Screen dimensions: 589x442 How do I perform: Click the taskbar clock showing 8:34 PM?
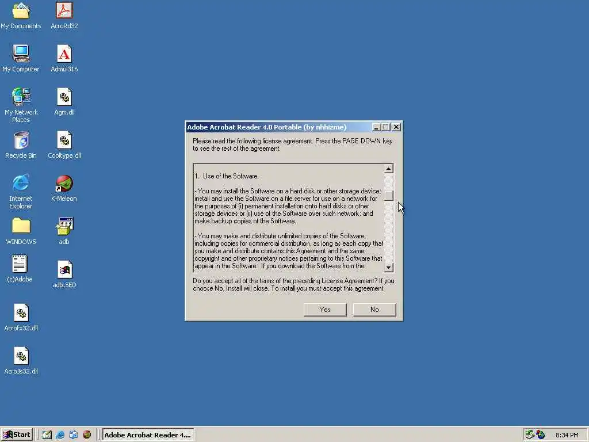pos(567,435)
